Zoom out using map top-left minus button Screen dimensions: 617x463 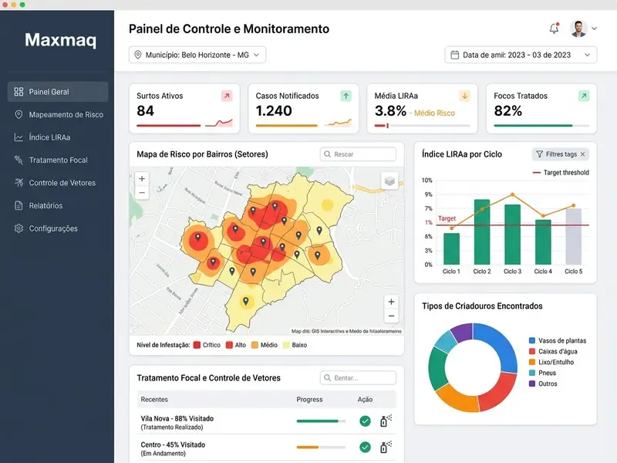[142, 193]
